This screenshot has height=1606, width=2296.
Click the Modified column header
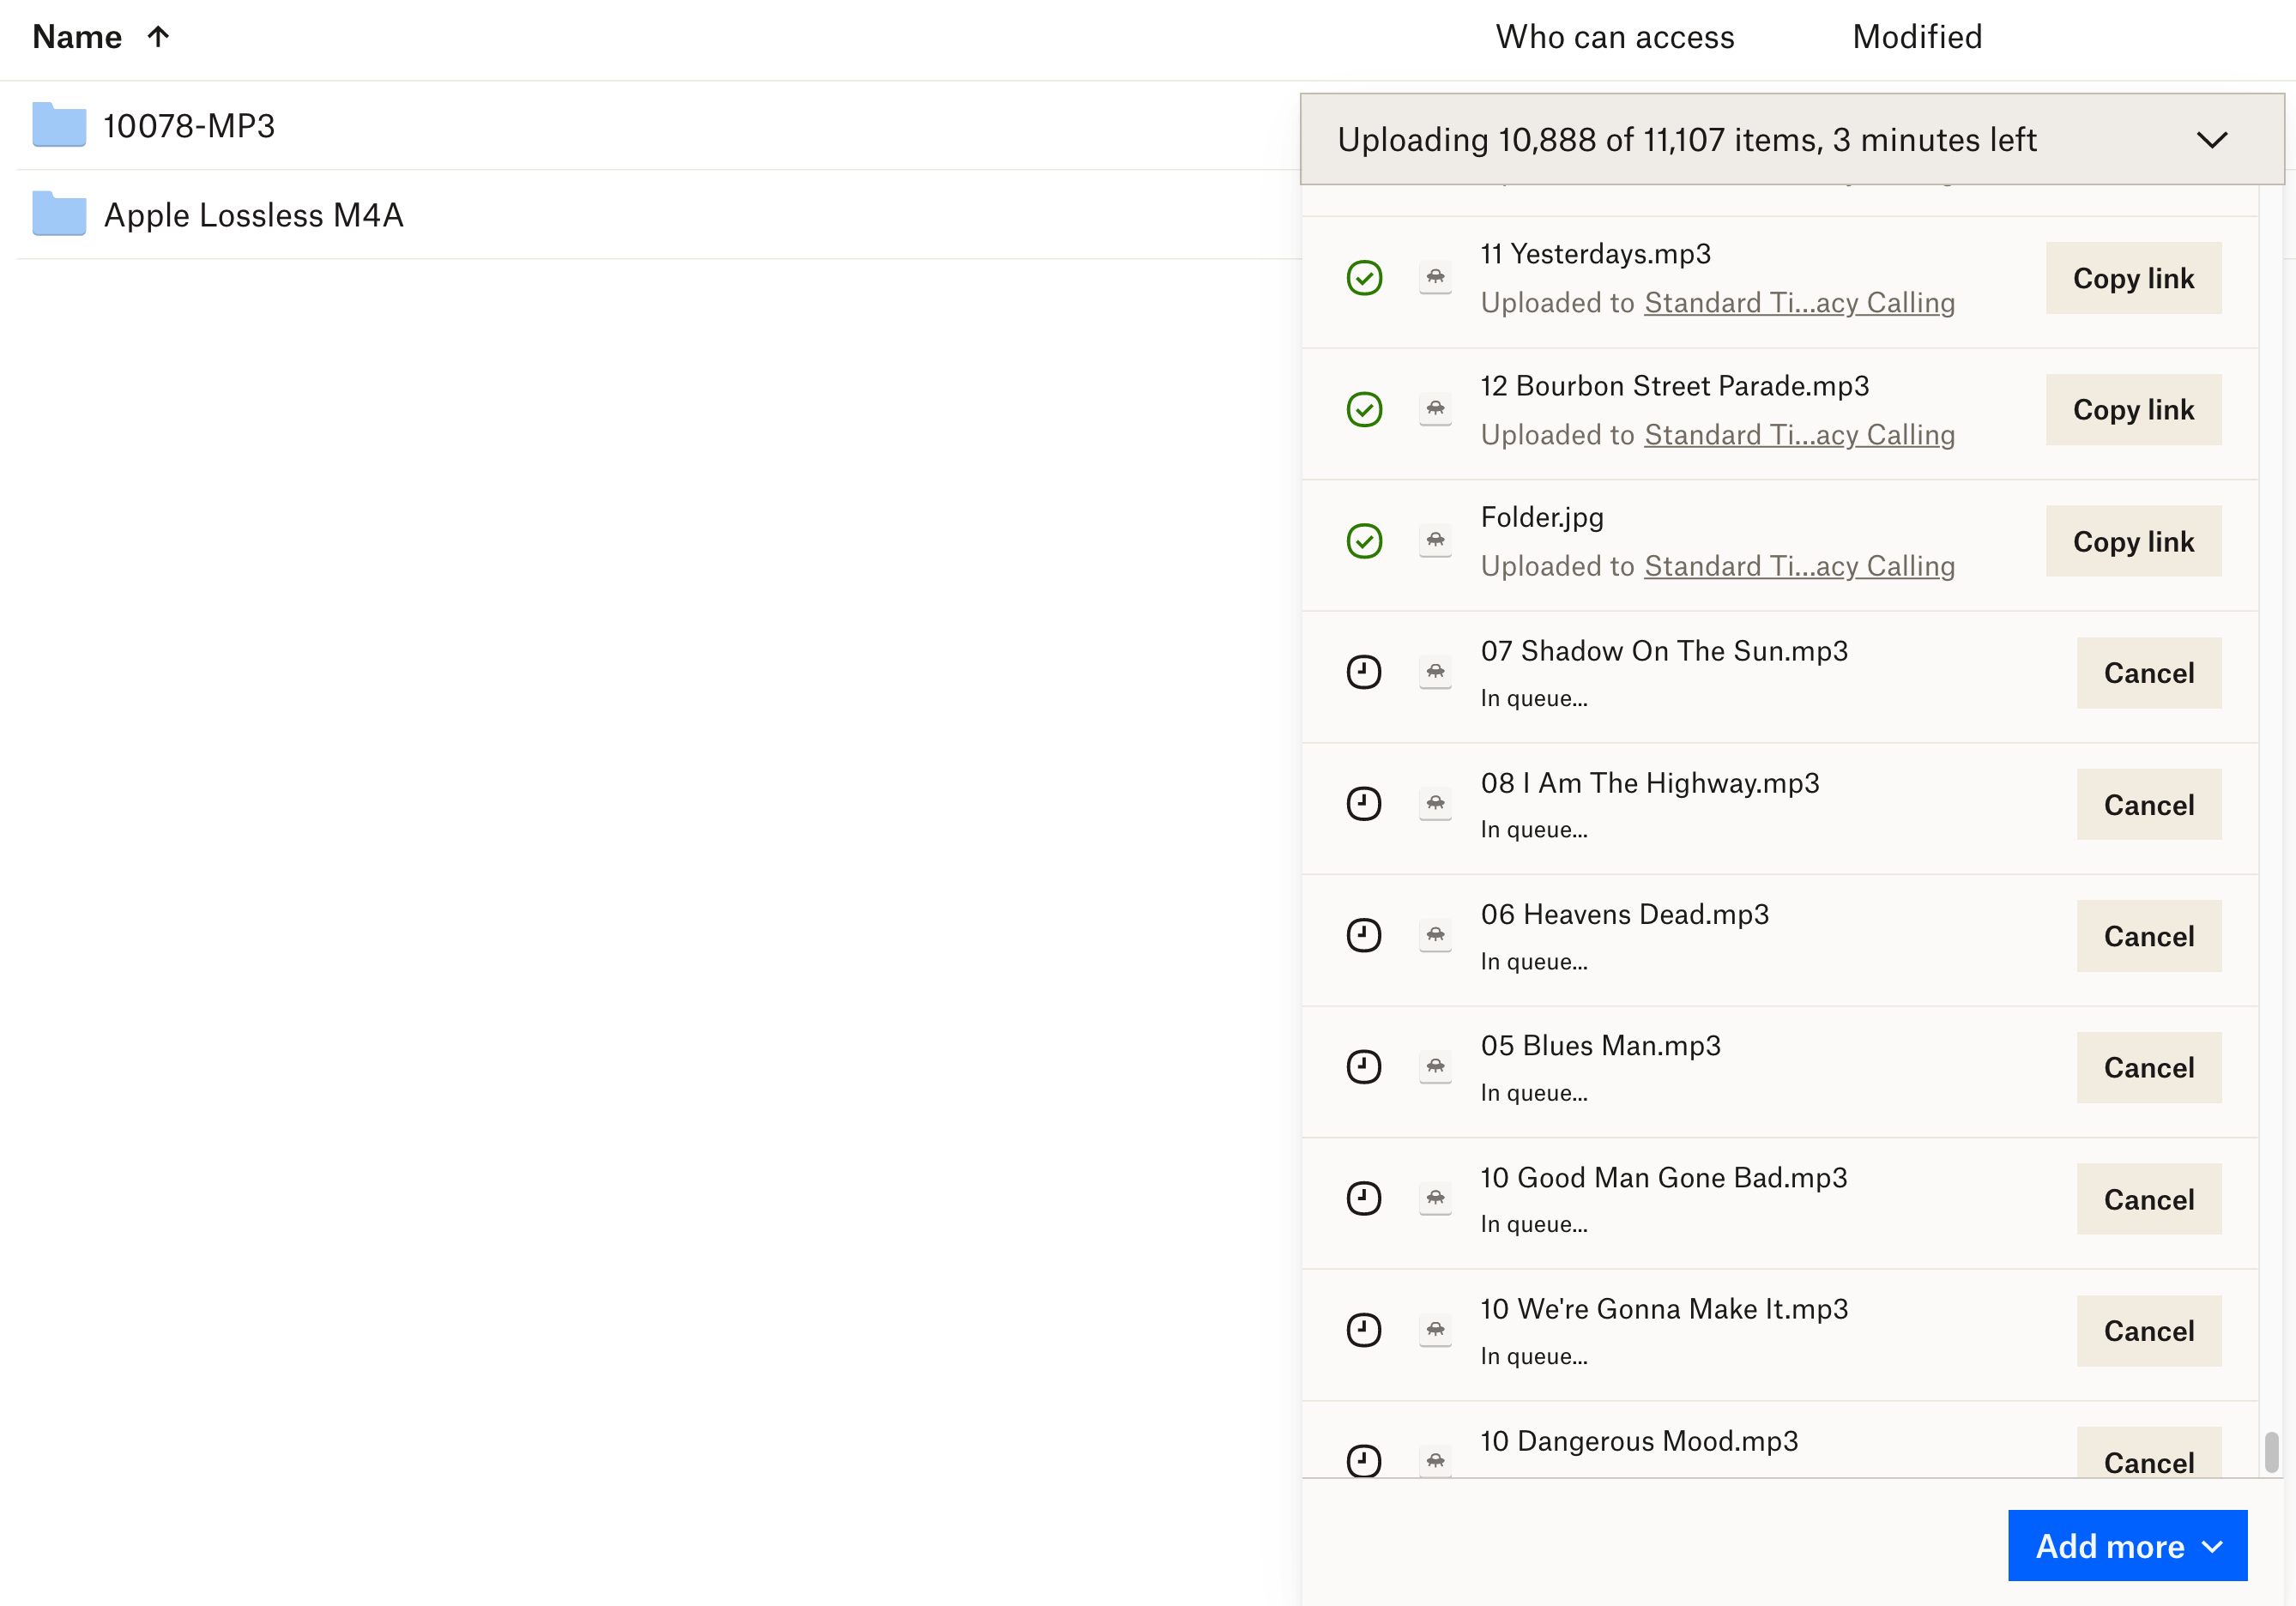point(1916,37)
